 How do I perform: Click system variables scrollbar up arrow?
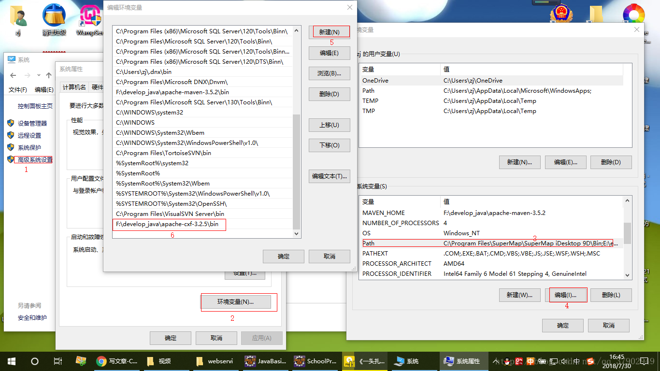point(627,200)
